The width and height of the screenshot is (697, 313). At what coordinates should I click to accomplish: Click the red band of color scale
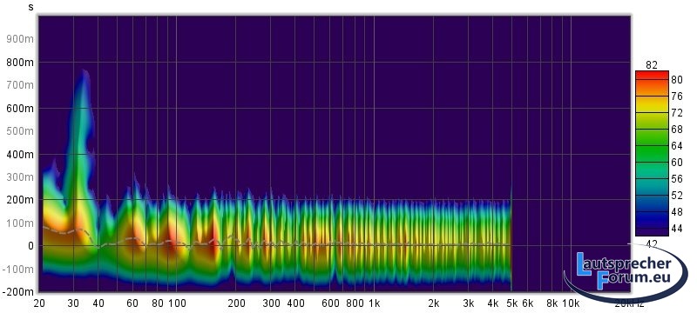click(652, 77)
